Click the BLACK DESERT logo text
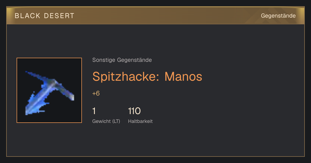This screenshot has height=163, width=311. (45, 16)
